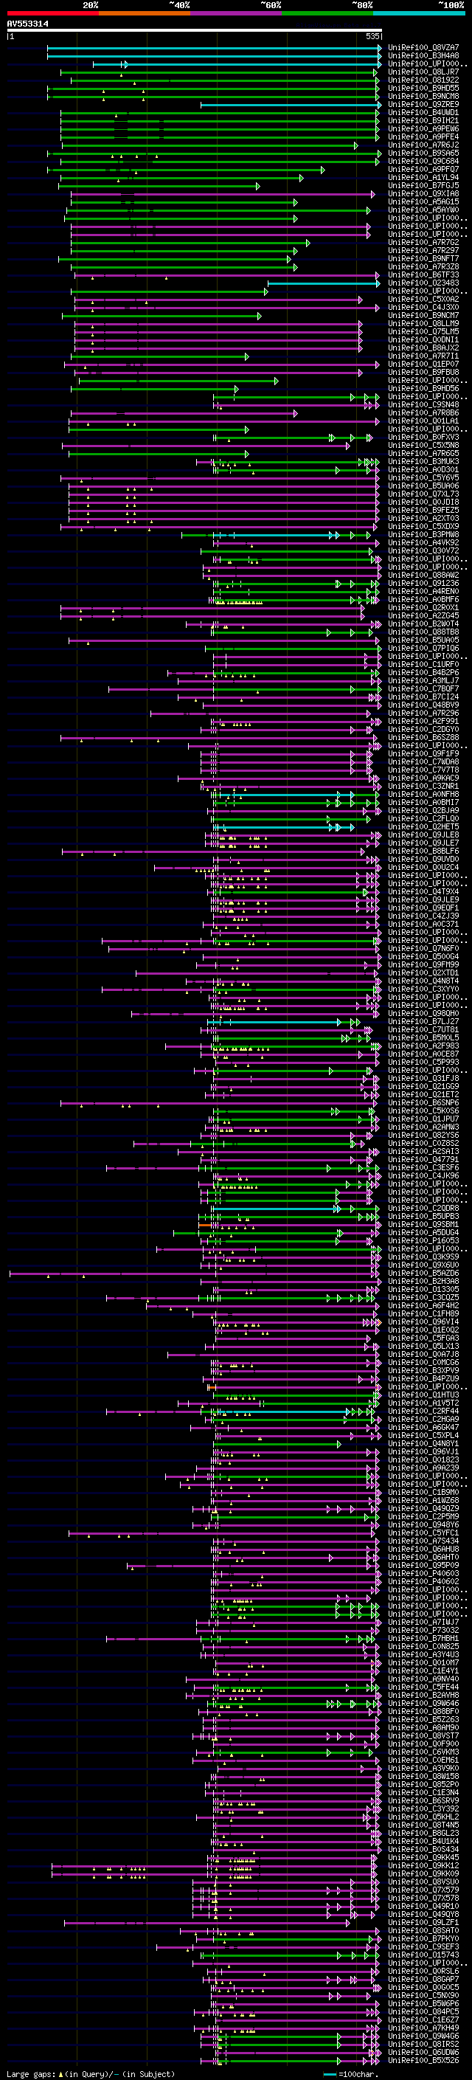Image resolution: width=472 pixels, height=2080 pixels.
Task: Select the UniRef100_B2W0T4 label
Action: [x=423, y=624]
